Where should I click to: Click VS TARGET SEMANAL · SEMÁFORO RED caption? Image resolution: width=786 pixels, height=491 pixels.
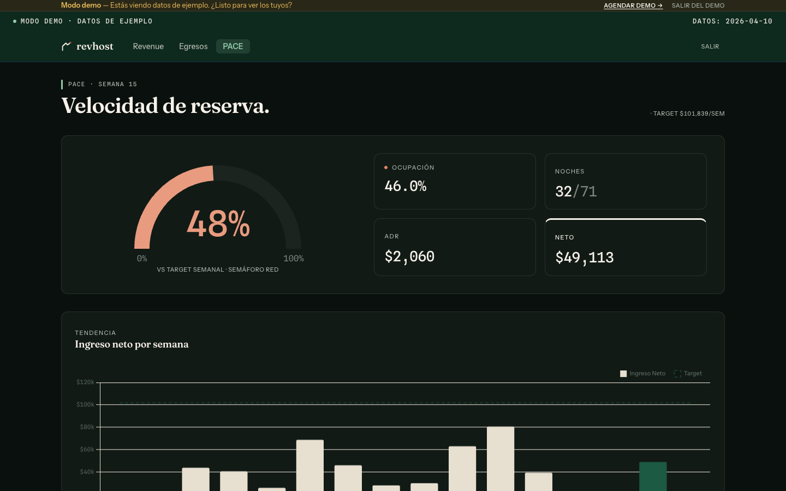(x=218, y=270)
